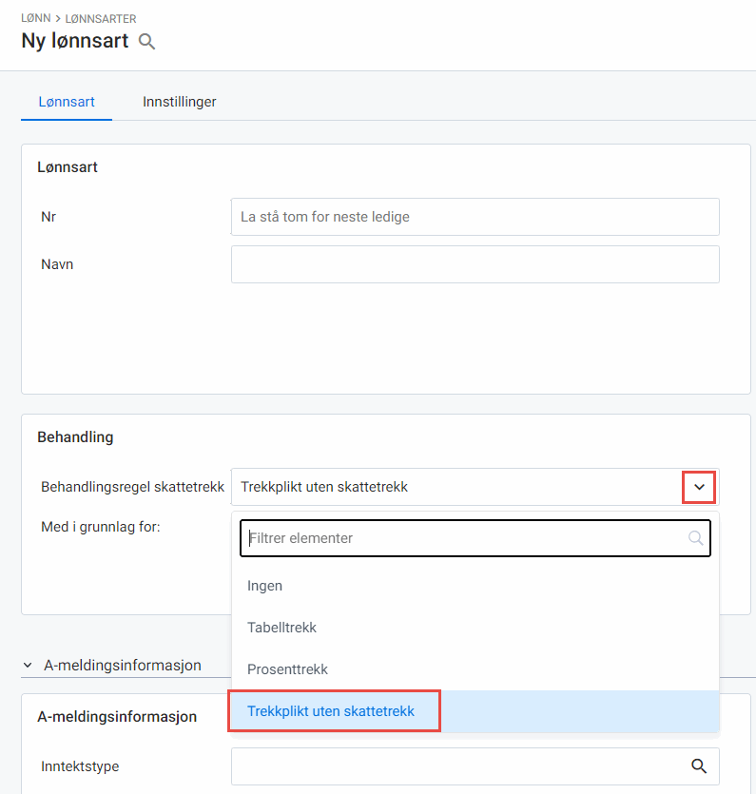Collapse the Behandlingsregel skattetrekk dropdown arrow
This screenshot has height=794, width=756.
700,487
